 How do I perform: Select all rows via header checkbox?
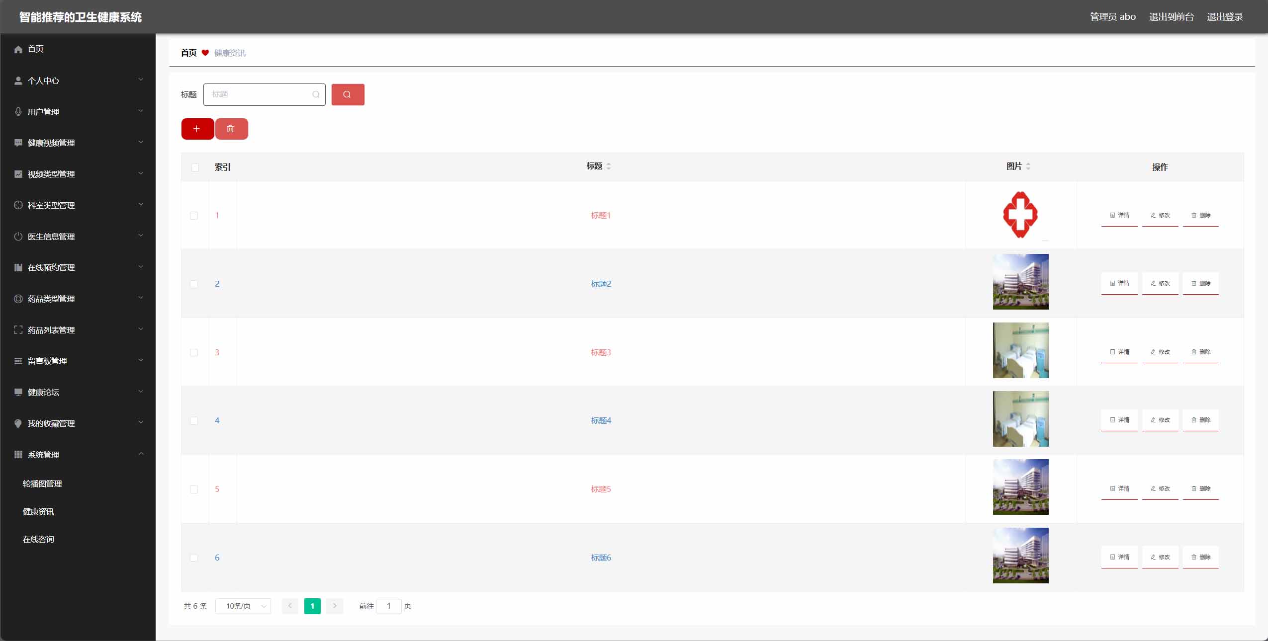pos(195,167)
